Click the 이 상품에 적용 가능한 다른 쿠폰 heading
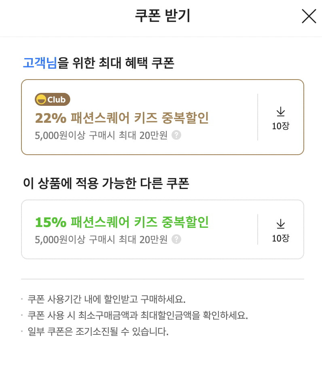 (106, 183)
